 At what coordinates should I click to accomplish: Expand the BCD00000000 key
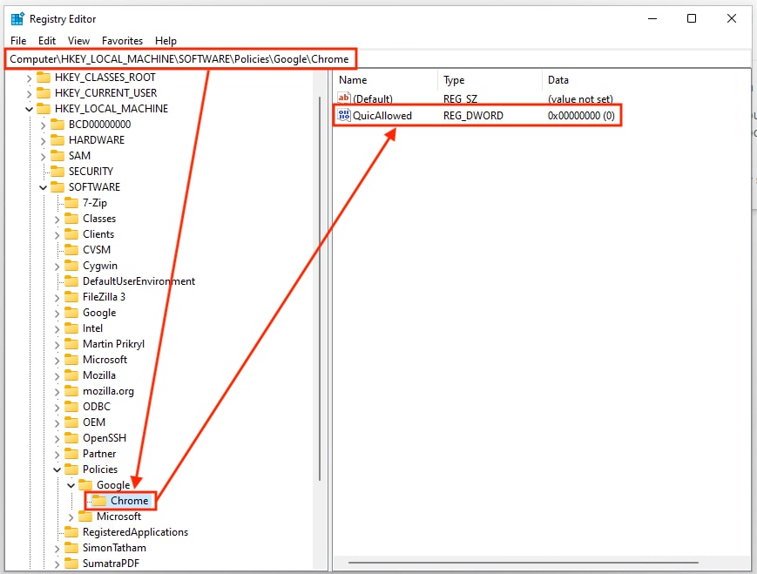[x=43, y=125]
